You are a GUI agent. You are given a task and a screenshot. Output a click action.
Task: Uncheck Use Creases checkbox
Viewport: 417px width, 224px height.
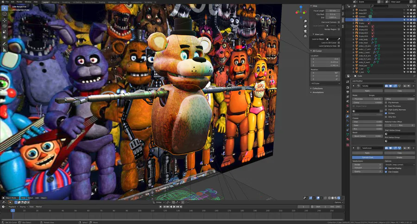(386, 172)
